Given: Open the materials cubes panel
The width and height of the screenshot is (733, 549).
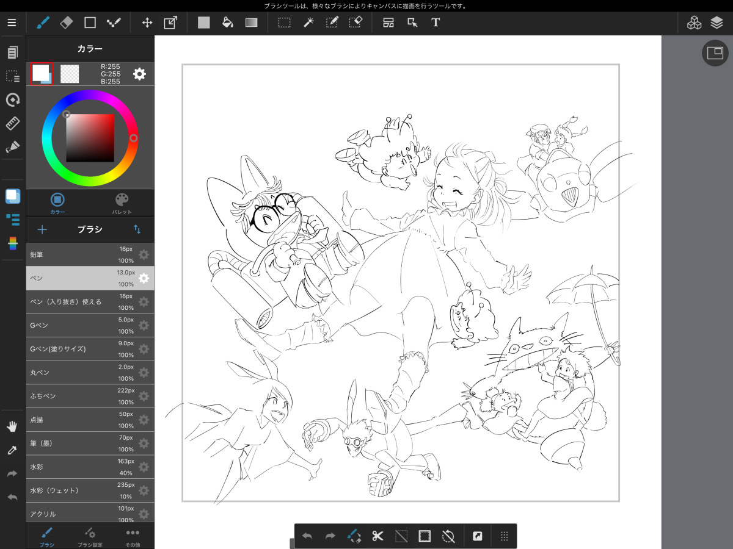Looking at the screenshot, I should tap(694, 23).
